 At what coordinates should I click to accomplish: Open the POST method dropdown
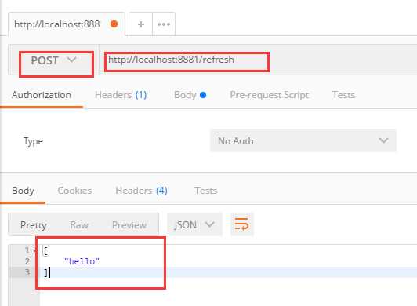point(54,60)
